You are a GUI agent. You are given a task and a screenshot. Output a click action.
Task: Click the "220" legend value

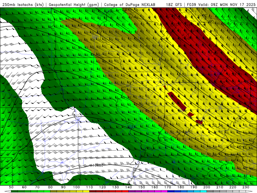[233, 187]
